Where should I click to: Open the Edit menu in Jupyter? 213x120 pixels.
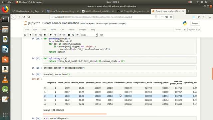click(35, 30)
